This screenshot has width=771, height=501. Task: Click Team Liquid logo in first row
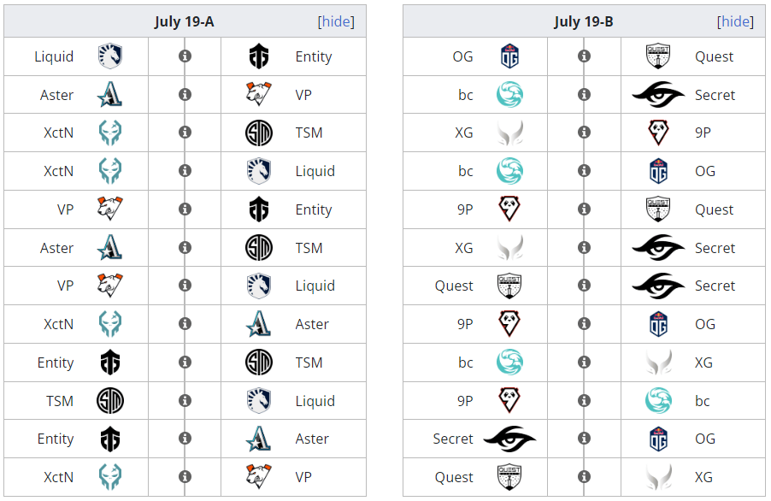tap(110, 56)
